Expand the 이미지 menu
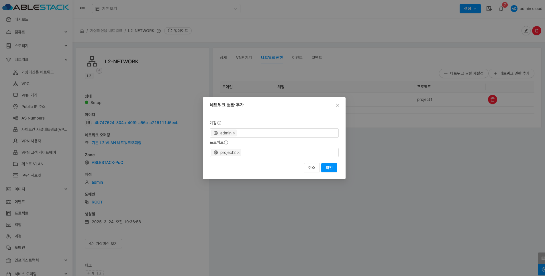This screenshot has width=545, height=276. (36, 189)
